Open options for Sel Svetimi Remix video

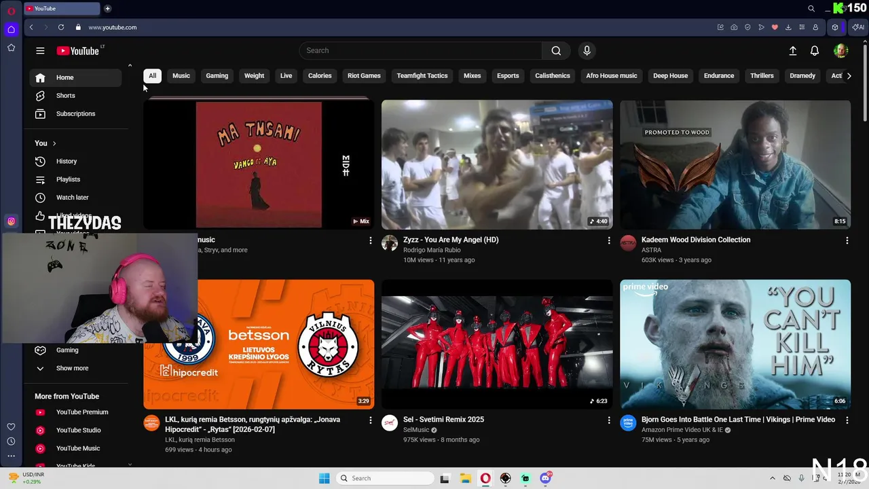click(x=608, y=420)
